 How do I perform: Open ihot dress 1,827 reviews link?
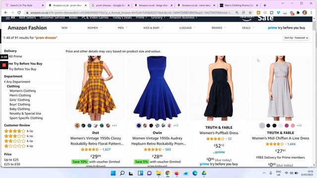pos(106,149)
